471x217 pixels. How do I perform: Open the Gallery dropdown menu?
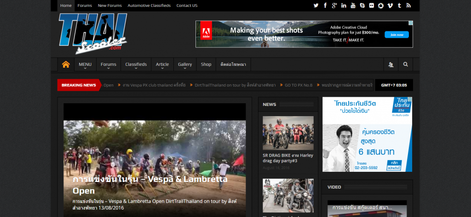coord(185,65)
